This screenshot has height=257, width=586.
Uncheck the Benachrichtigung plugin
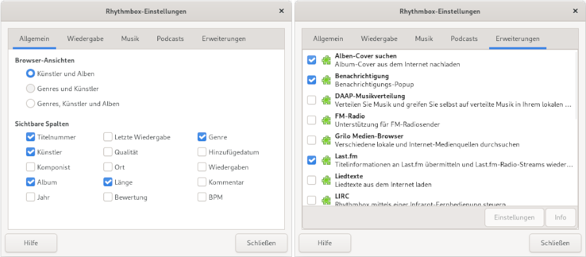click(312, 80)
